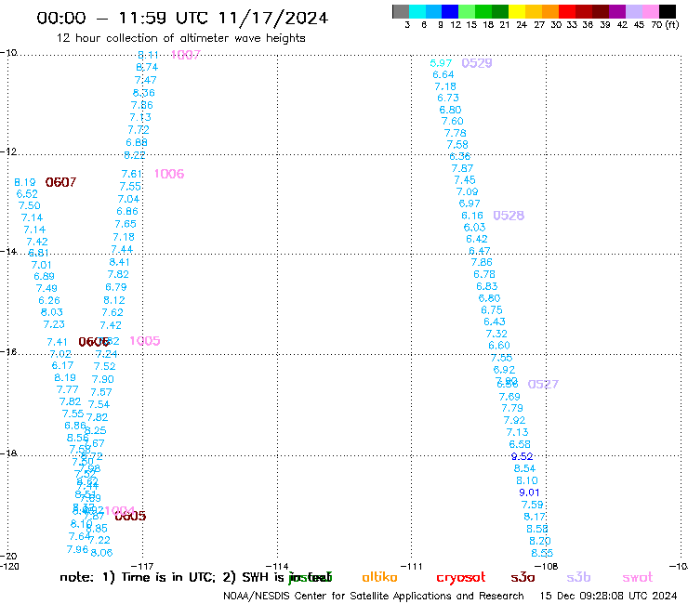Click the 'altika' satellite legend label
Screen dimensions: 688x604
(379, 577)
